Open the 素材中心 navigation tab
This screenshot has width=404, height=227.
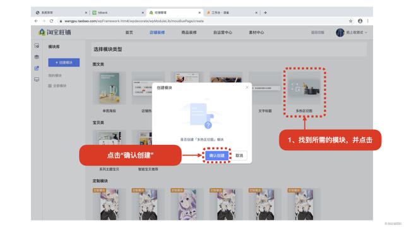(x=256, y=32)
